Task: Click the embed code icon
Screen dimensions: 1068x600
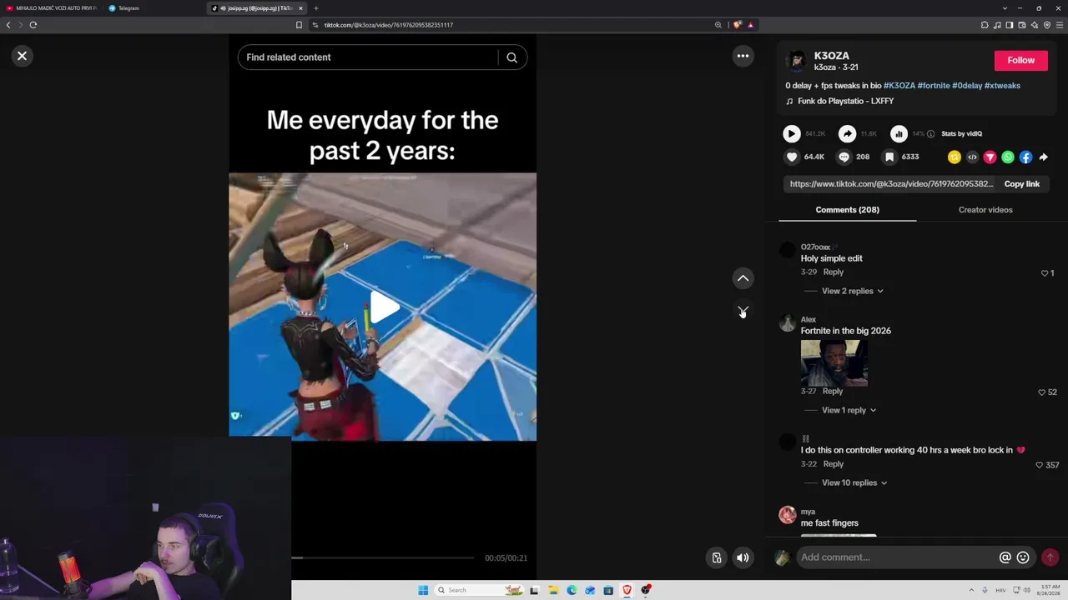Action: [972, 157]
